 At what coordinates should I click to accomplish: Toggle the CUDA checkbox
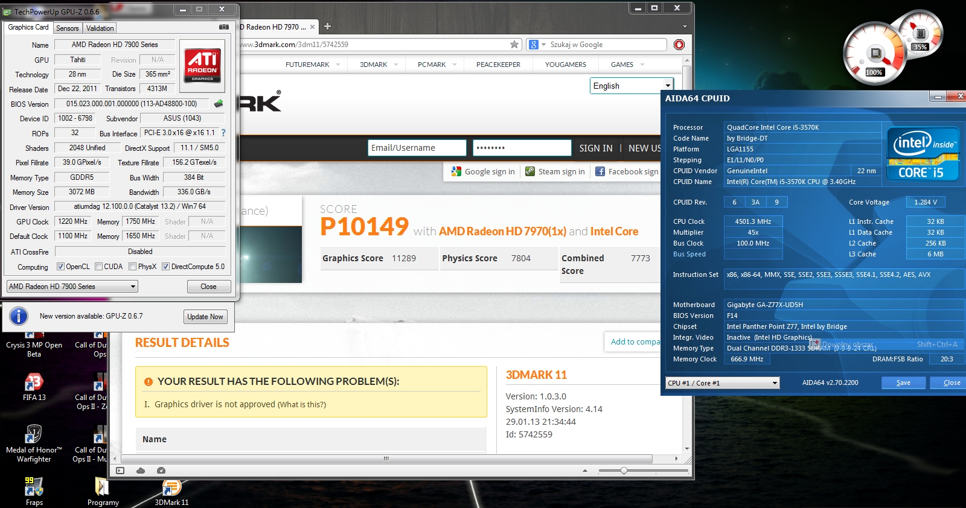pos(98,267)
